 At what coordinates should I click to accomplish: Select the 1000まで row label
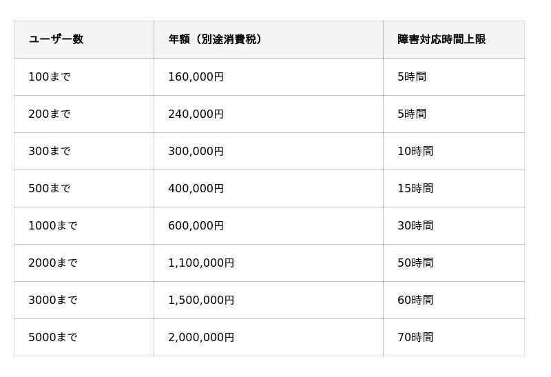click(x=53, y=225)
